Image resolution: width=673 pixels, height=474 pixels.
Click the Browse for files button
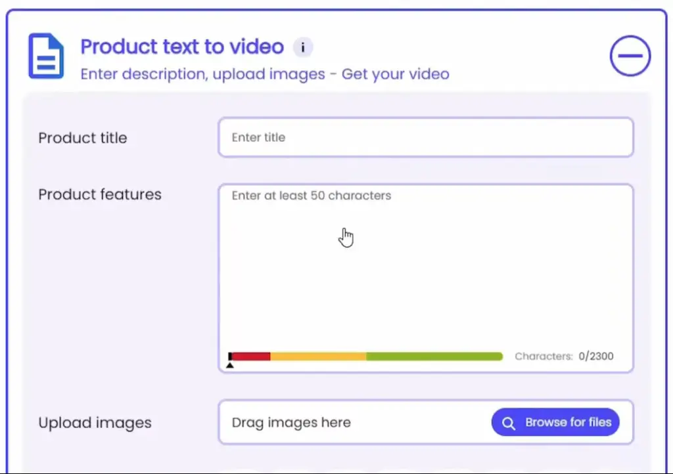(x=555, y=422)
